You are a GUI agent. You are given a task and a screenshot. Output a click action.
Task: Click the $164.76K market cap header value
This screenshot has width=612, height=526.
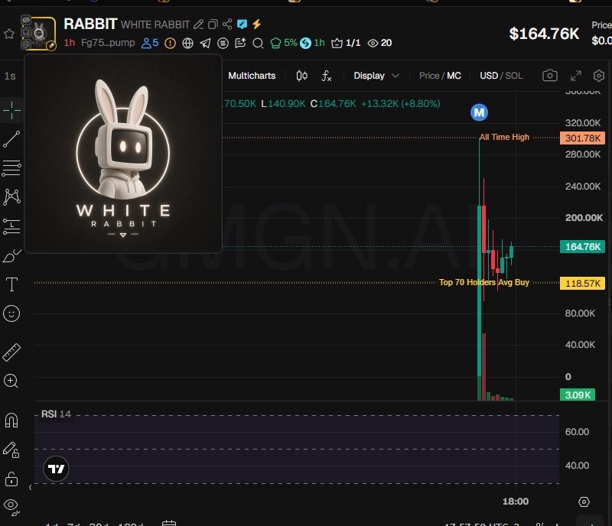(x=544, y=34)
